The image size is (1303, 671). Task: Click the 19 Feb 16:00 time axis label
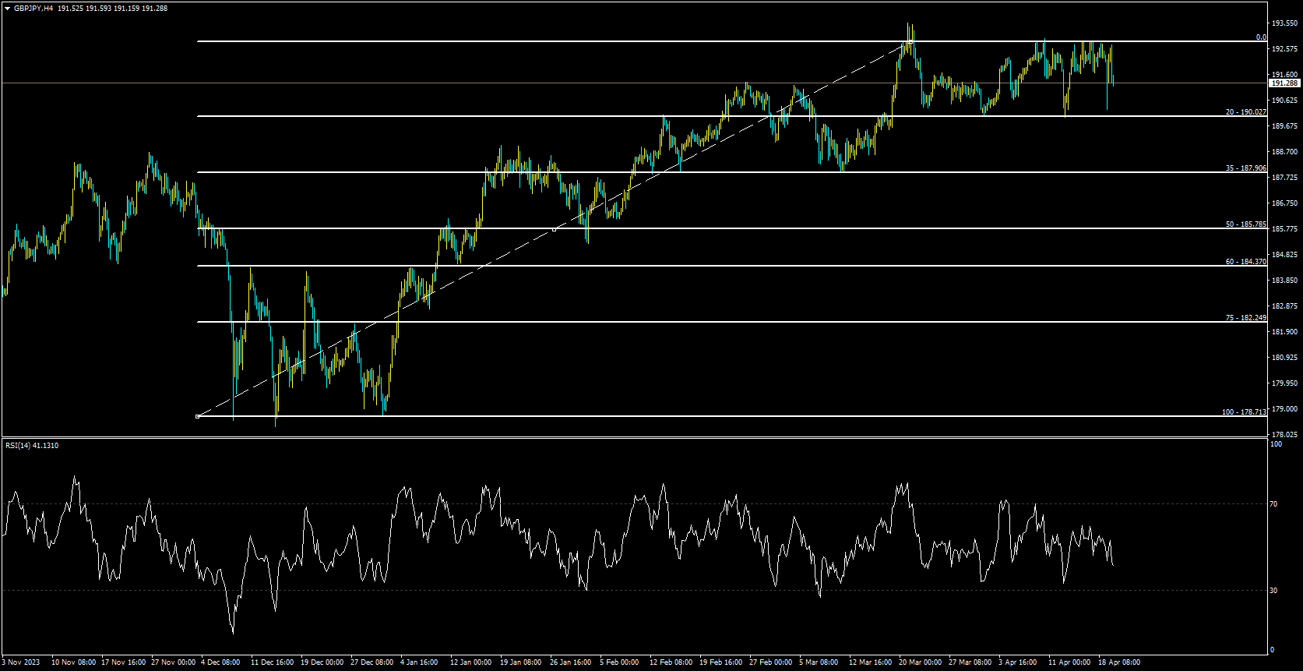[x=721, y=662]
